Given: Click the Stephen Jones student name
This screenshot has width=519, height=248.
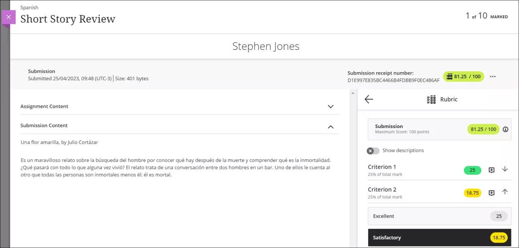Looking at the screenshot, I should click(266, 46).
